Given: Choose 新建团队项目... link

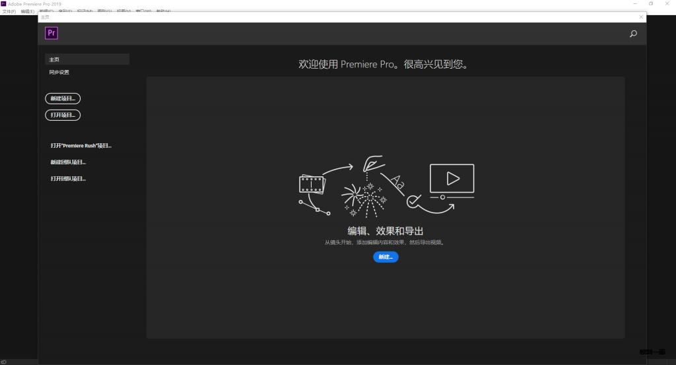Looking at the screenshot, I should coord(69,162).
